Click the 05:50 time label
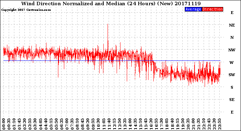Image resolution: width=241 pixels, height=131 pixels. [x=56, y=124]
